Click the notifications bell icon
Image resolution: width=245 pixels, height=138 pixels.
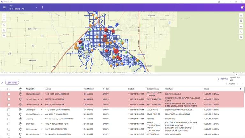pyautogui.click(x=241, y=7)
